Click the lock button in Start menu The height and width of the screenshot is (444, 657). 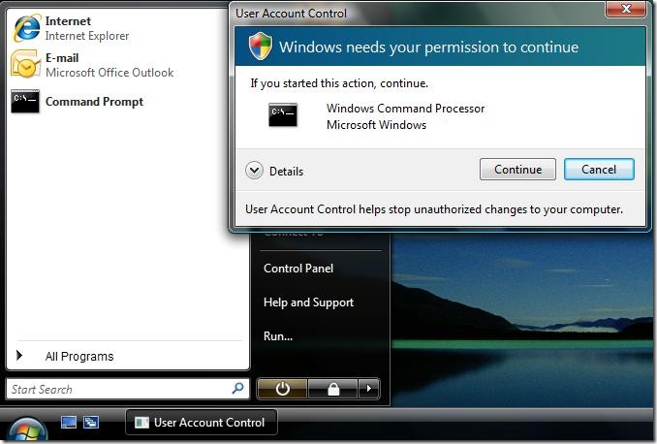[333, 389]
